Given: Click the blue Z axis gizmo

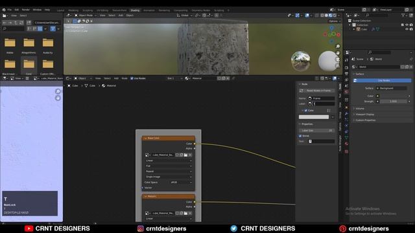Looking at the screenshot, I should pyautogui.click(x=331, y=28).
